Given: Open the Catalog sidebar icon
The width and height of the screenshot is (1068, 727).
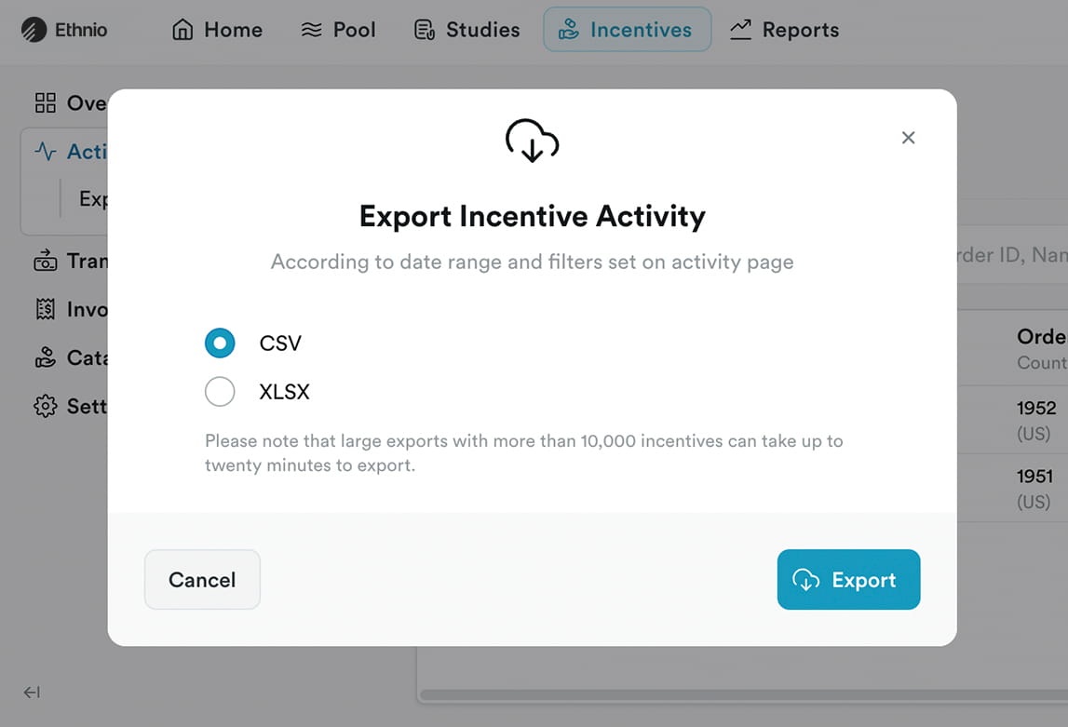Looking at the screenshot, I should coord(46,357).
